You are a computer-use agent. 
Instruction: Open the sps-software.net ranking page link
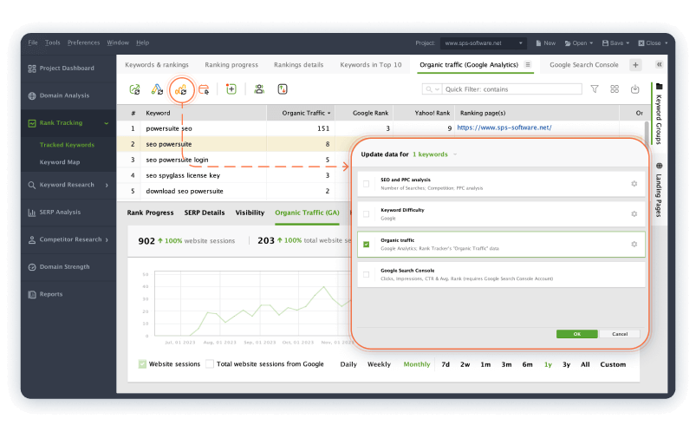504,128
